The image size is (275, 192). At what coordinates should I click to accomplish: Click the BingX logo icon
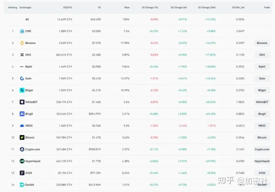coord(22,114)
